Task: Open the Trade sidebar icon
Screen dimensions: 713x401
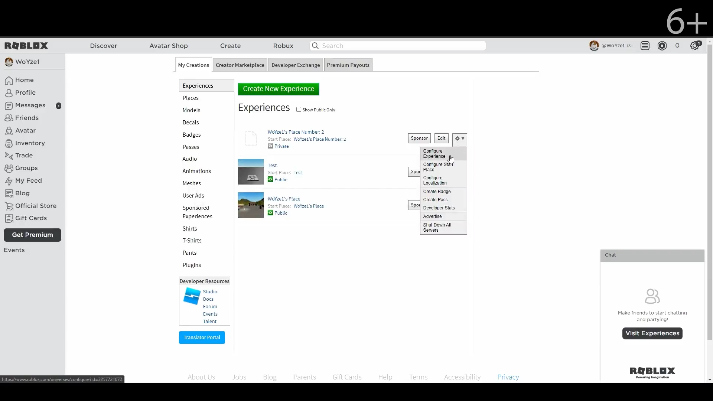Action: click(9, 156)
